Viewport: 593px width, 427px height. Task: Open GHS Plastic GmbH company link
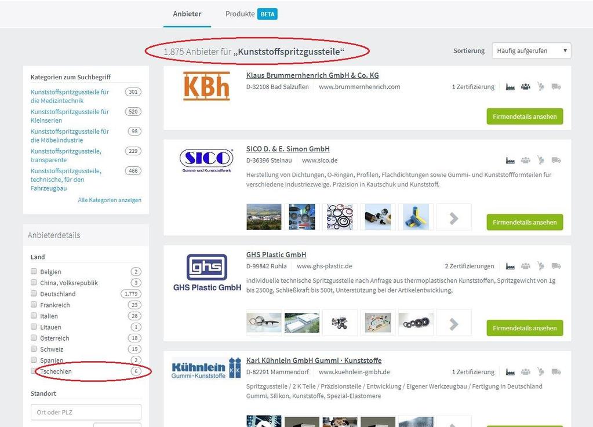click(276, 255)
